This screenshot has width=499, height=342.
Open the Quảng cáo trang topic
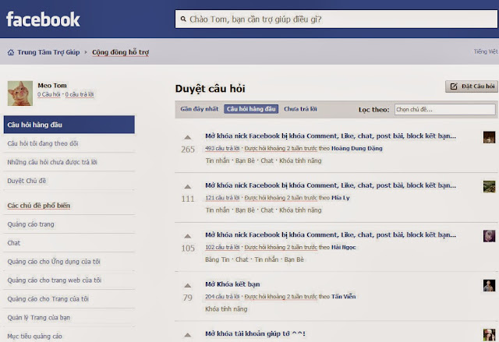(31, 224)
